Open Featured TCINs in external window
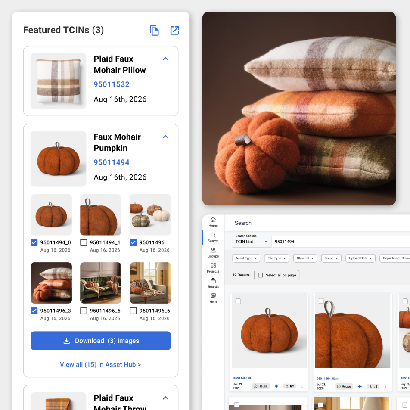This screenshot has width=410, height=410. [x=175, y=30]
